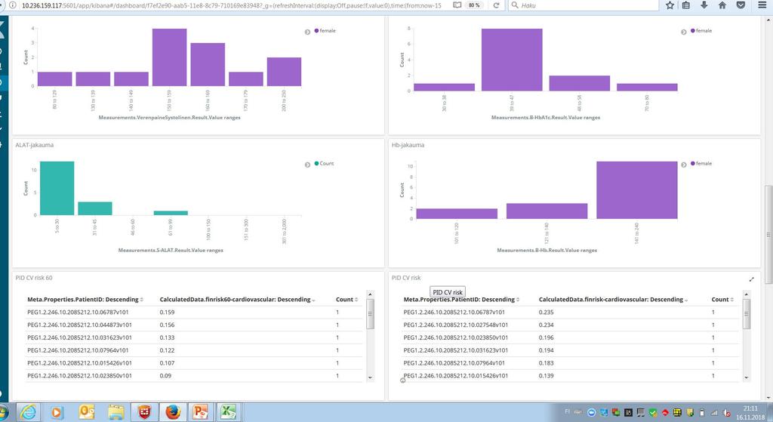The width and height of the screenshot is (773, 422).
Task: Click scroll-down arrow of PID CV risk table
Action: pos(747,377)
